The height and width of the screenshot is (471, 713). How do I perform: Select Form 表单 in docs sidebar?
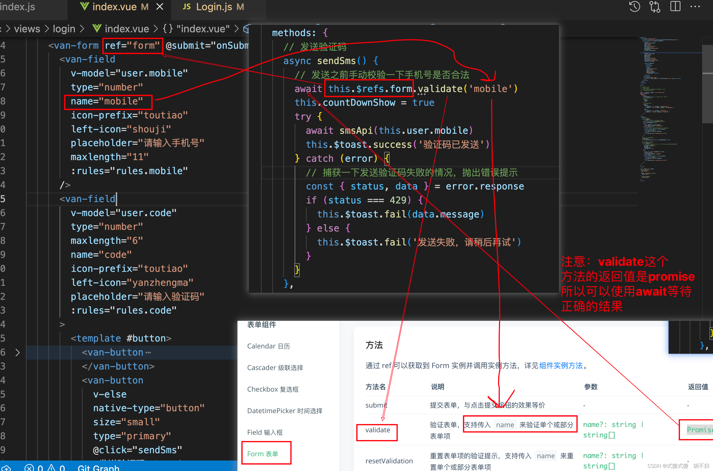pos(263,454)
